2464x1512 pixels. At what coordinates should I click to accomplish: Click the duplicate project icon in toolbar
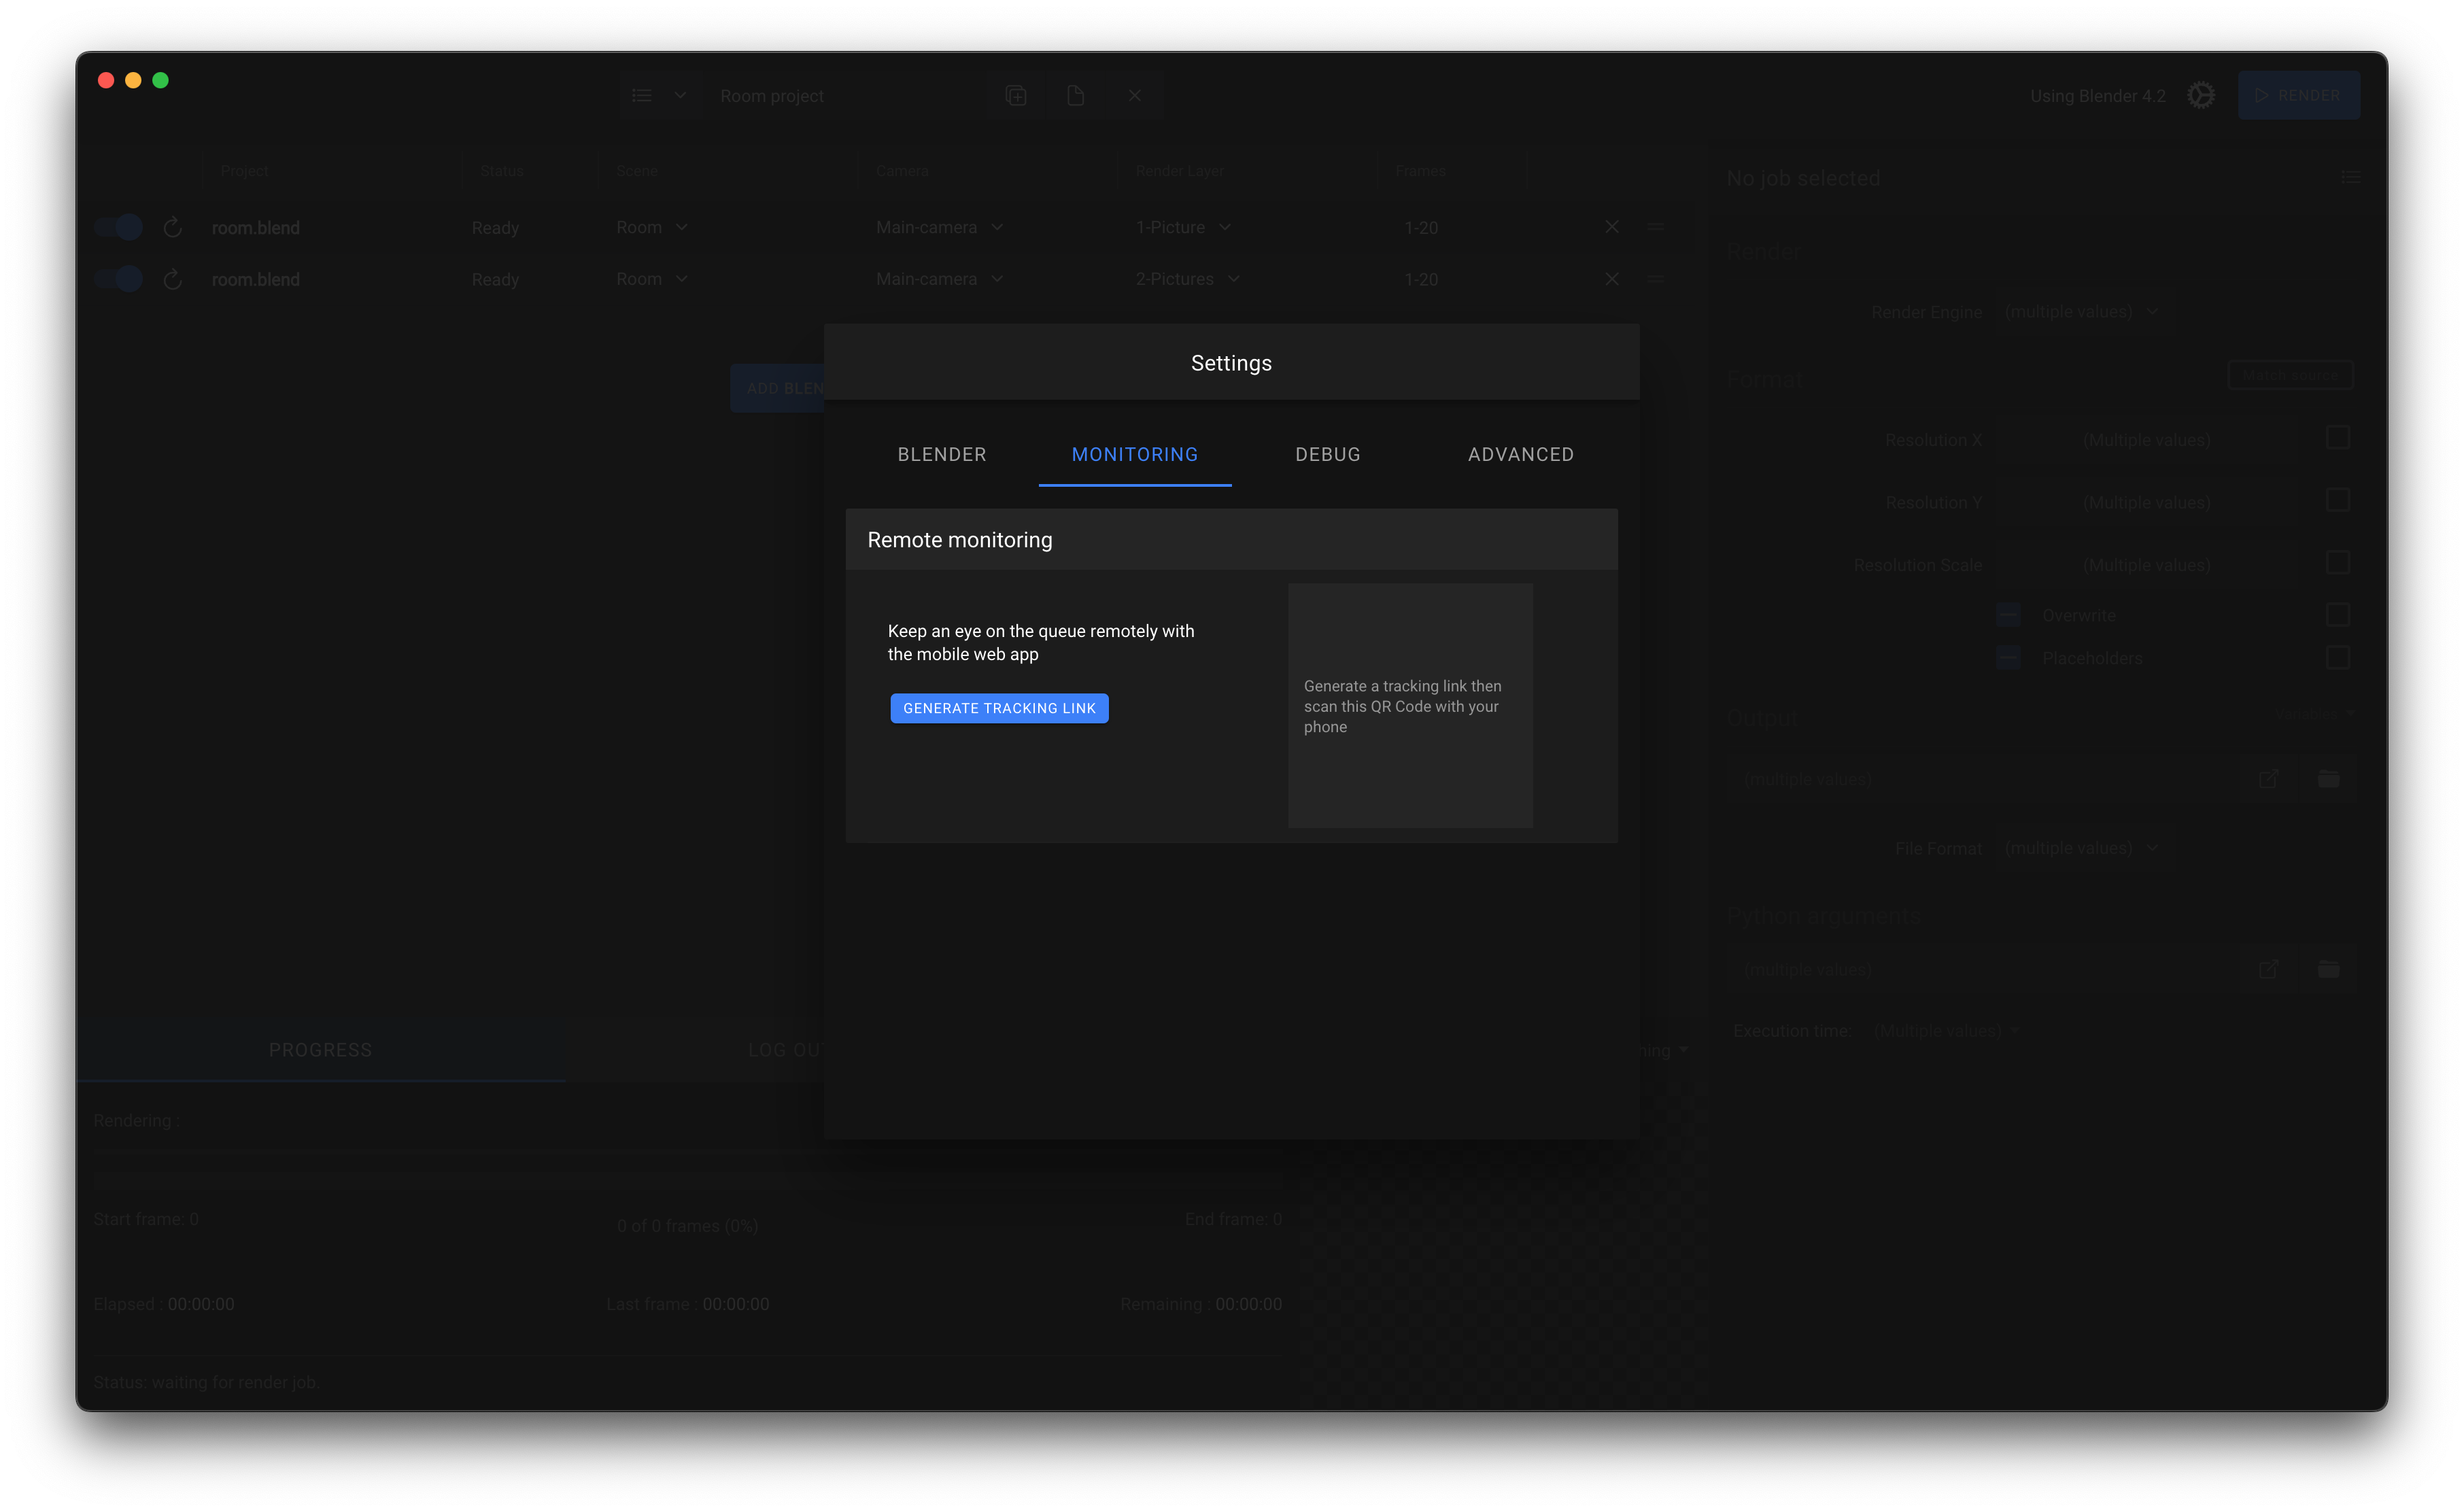[x=1016, y=95]
